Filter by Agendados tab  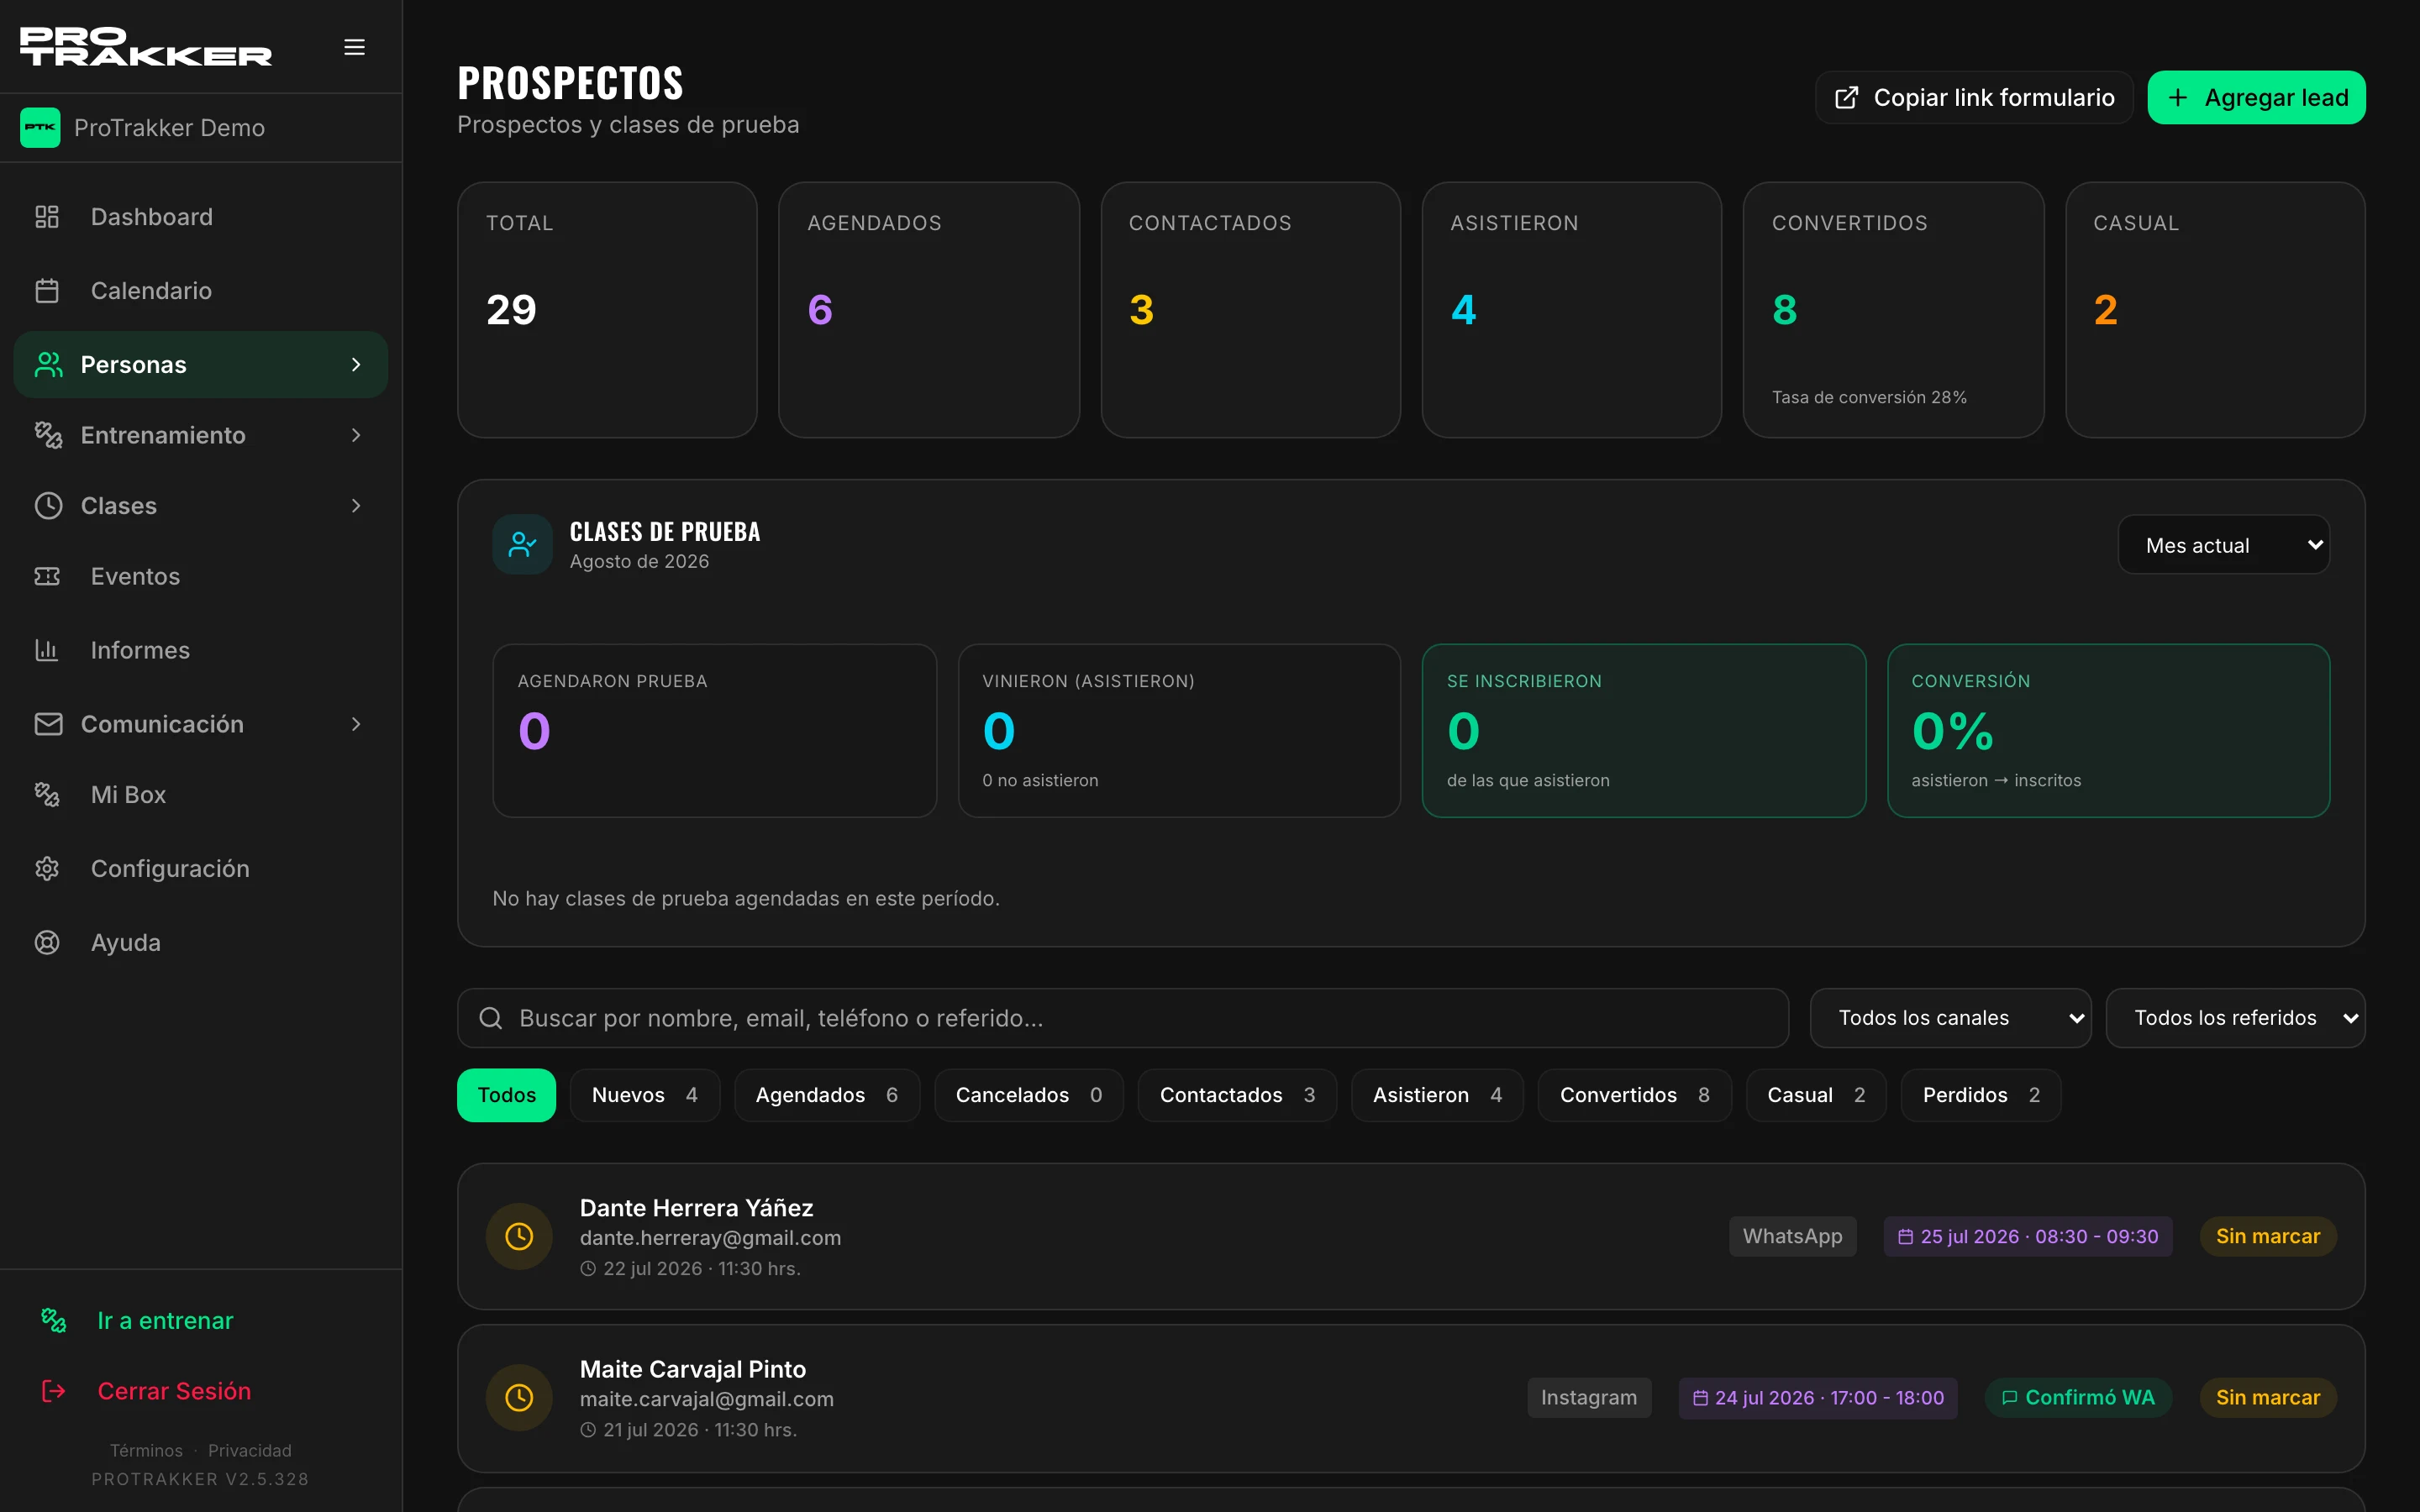click(x=827, y=1095)
